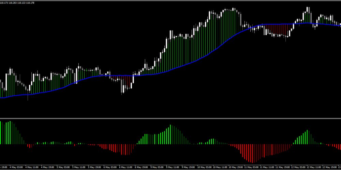Click the highest candlestick at 10 May peak
The width and height of the screenshot is (341, 170).
[x=234, y=10]
